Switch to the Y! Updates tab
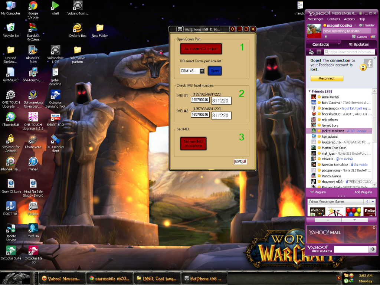The width and height of the screenshot is (380, 285). pos(358,44)
